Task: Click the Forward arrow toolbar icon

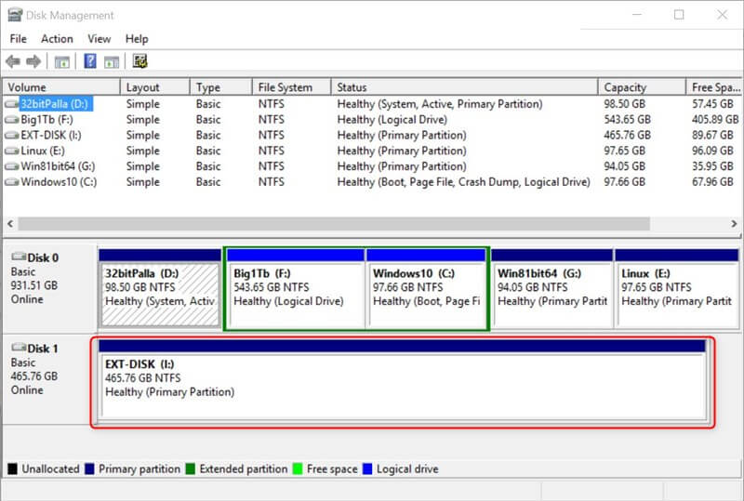Action: point(33,61)
